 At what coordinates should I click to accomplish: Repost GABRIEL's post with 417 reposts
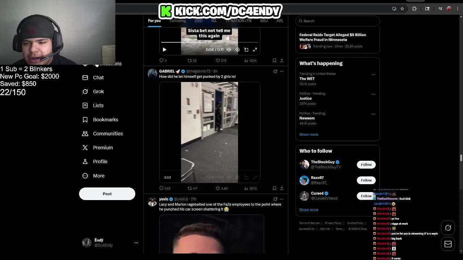pyautogui.click(x=192, y=188)
